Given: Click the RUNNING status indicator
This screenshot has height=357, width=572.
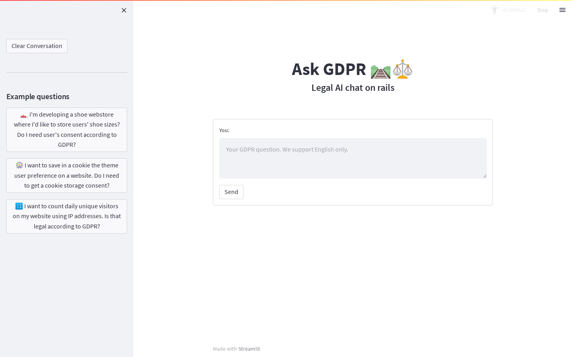Looking at the screenshot, I should (516, 10).
